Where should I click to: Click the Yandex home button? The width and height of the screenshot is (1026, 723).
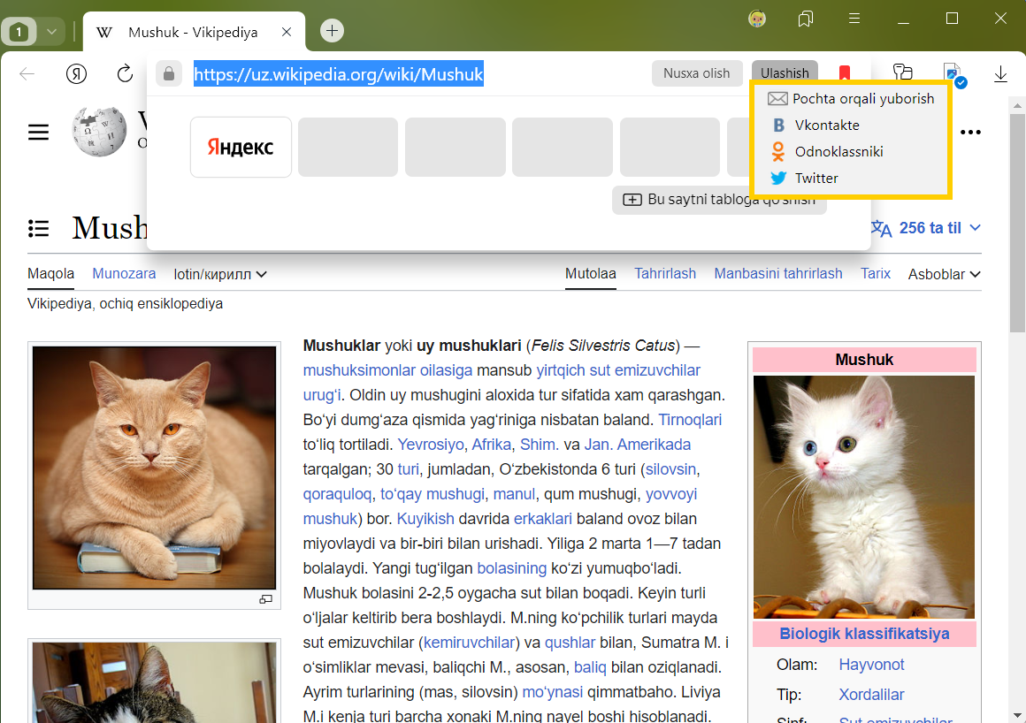pos(76,73)
